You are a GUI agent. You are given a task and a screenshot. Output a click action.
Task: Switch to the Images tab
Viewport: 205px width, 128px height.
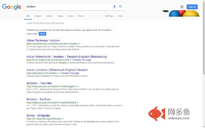pyautogui.click(x=38, y=16)
